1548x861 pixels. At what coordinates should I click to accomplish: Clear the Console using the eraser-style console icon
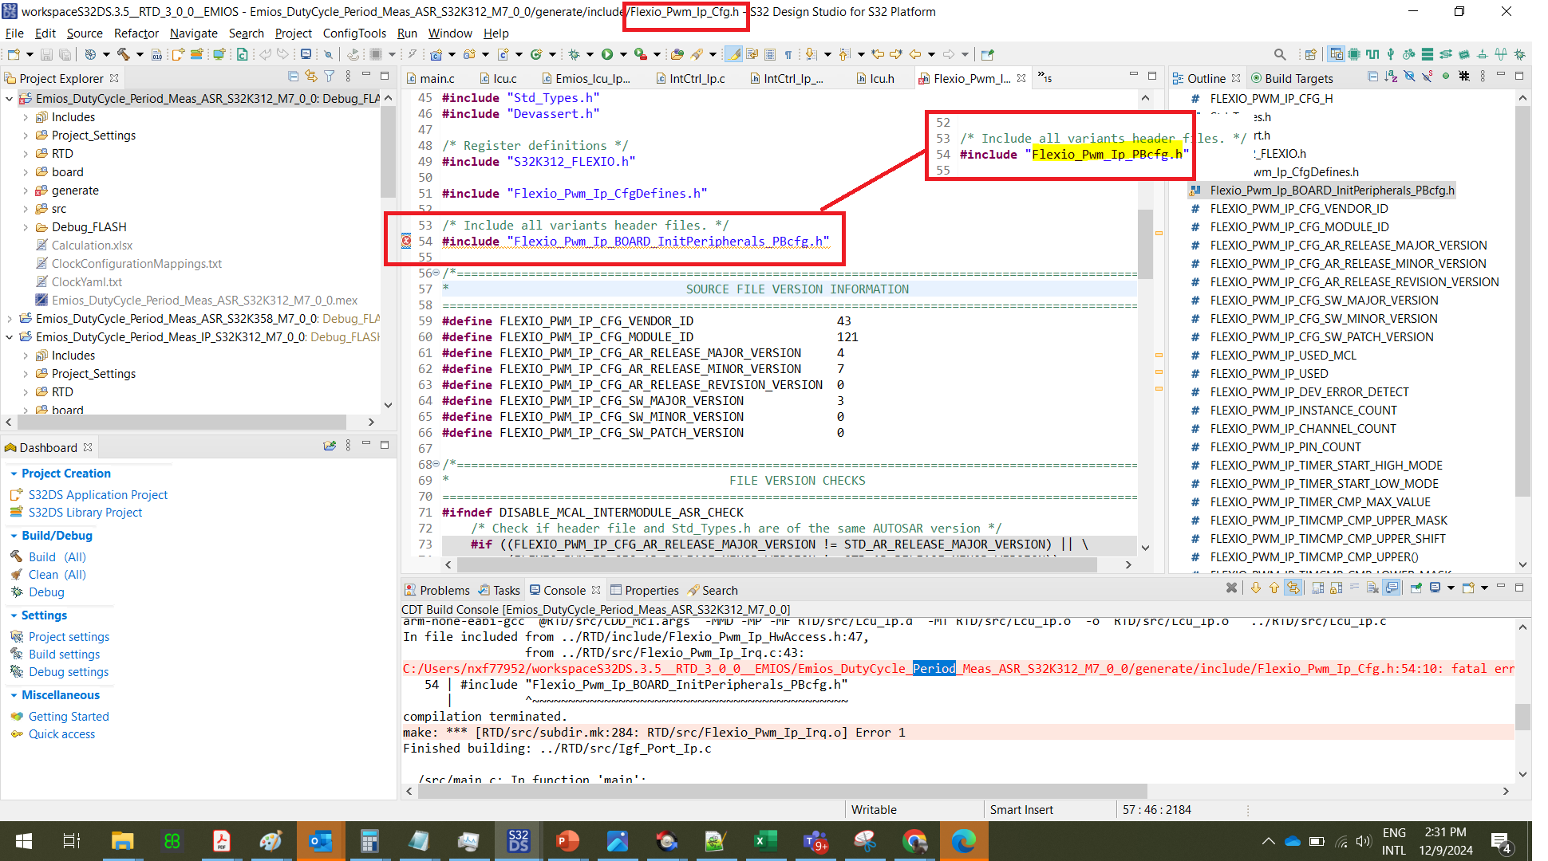click(1372, 590)
